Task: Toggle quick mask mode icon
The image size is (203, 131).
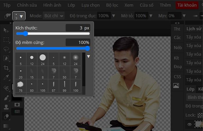Action: pos(17,105)
